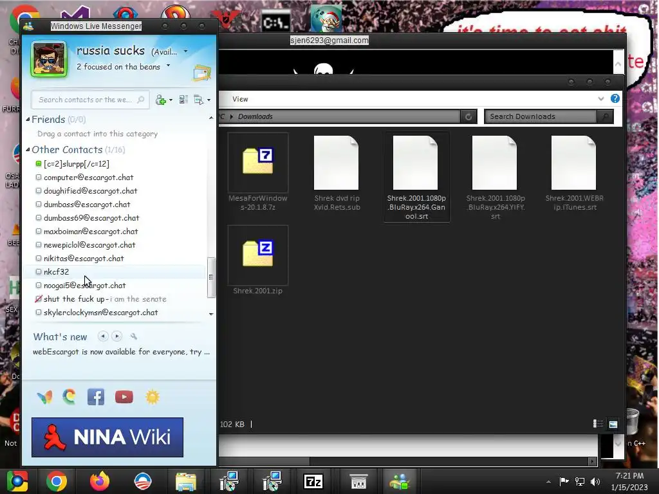Click the search magnifier in contacts search
659x494 pixels.
click(140, 100)
